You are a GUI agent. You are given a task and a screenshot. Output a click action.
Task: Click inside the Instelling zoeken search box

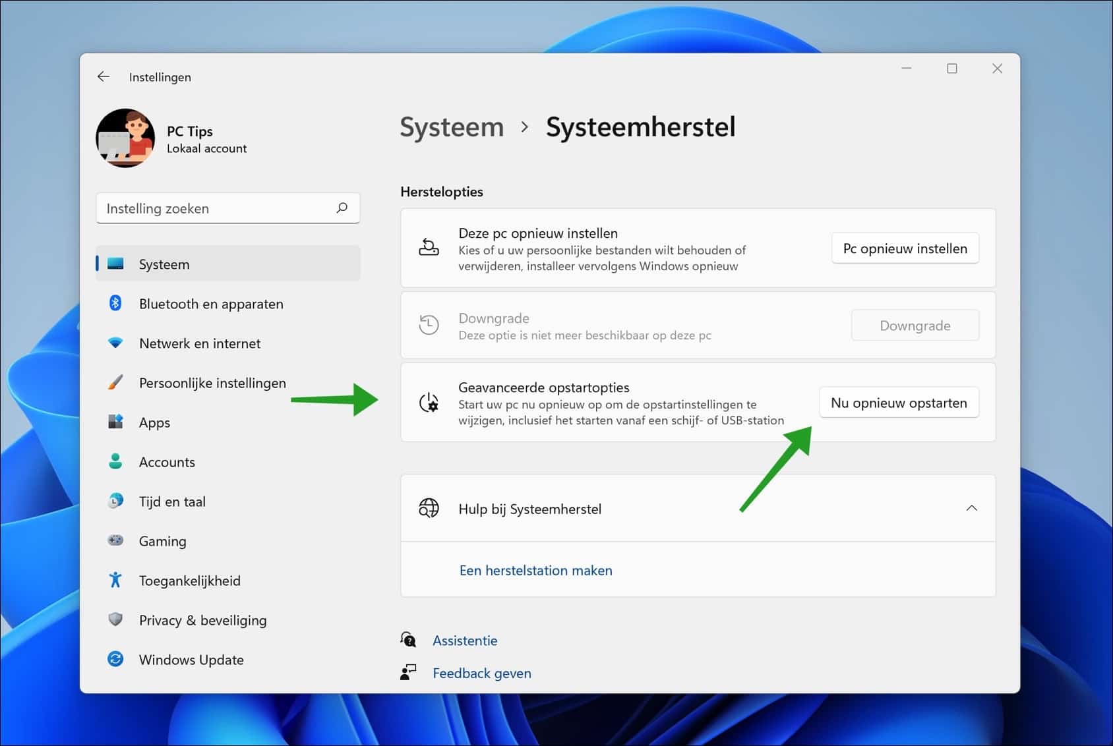pos(218,208)
